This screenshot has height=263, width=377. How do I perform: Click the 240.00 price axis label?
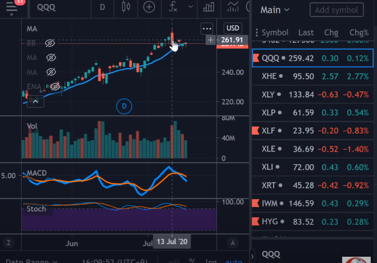(232, 72)
